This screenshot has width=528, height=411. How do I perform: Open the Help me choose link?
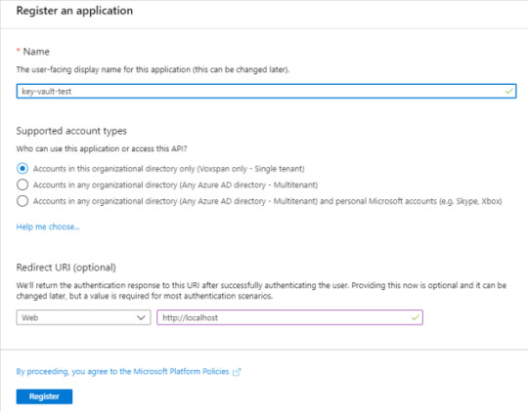[x=48, y=226]
